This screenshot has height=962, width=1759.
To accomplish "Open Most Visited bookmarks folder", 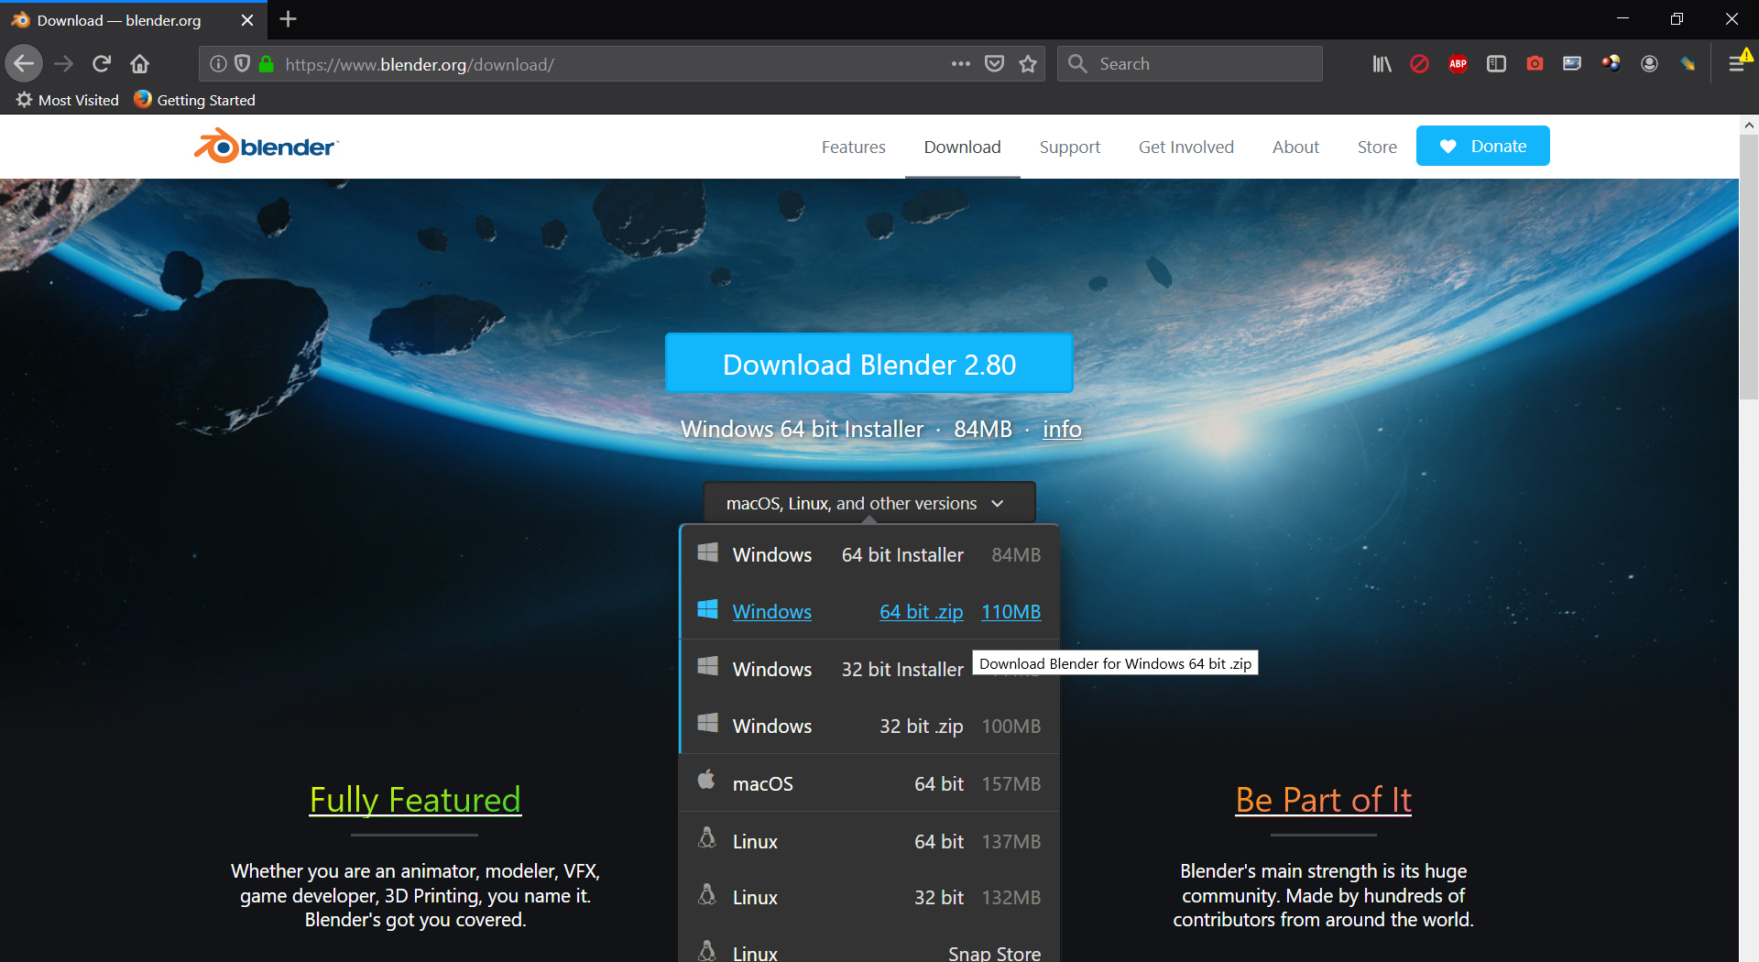I will (x=68, y=100).
